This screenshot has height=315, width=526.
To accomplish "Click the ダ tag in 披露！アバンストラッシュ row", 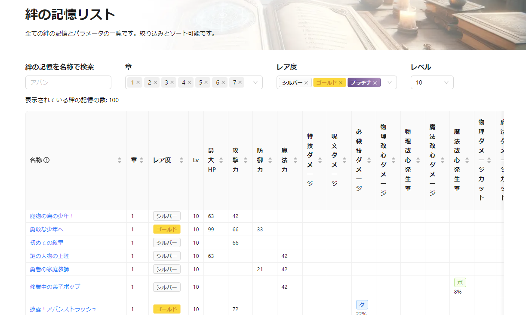I will click(x=362, y=305).
